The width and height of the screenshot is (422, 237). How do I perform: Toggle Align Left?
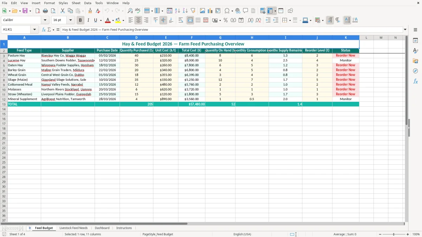click(x=130, y=20)
